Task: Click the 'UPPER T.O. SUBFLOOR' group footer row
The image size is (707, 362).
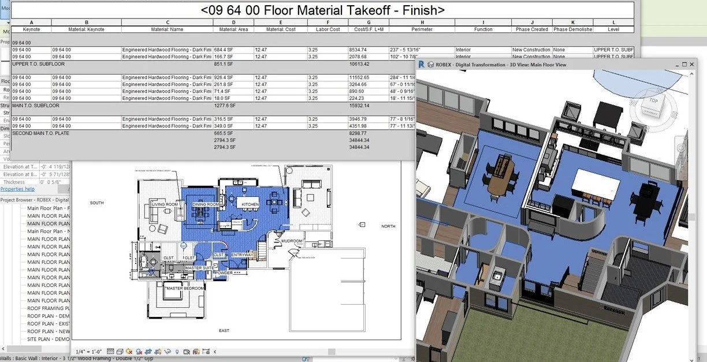Action: (39, 64)
